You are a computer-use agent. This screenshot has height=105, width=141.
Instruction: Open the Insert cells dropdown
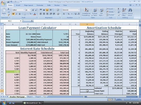pos(110,9)
